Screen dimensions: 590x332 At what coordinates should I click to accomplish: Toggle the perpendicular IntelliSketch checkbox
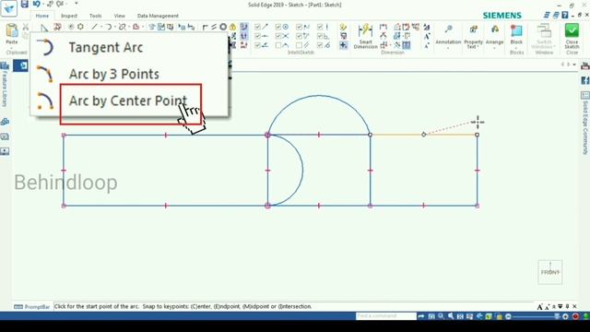pyautogui.click(x=320, y=36)
